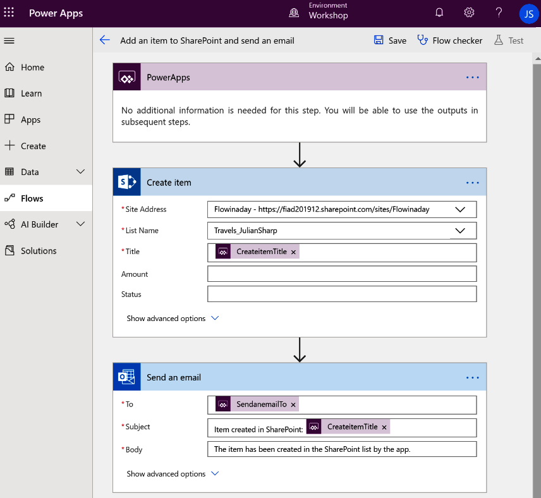Click the Test button label

516,40
